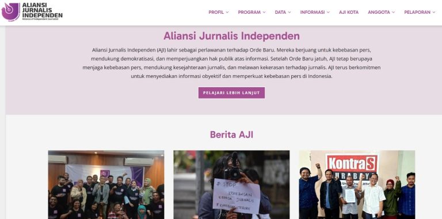This screenshot has width=442, height=219.
Task: Expand the DATA menu chevron
Action: click(x=289, y=13)
